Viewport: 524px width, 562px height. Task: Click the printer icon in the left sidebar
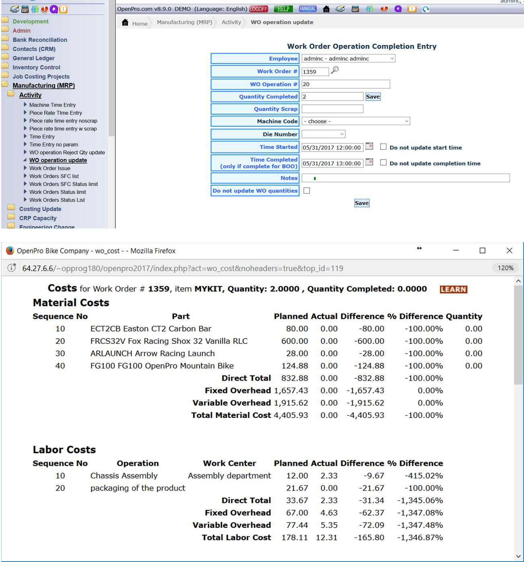(x=15, y=9)
